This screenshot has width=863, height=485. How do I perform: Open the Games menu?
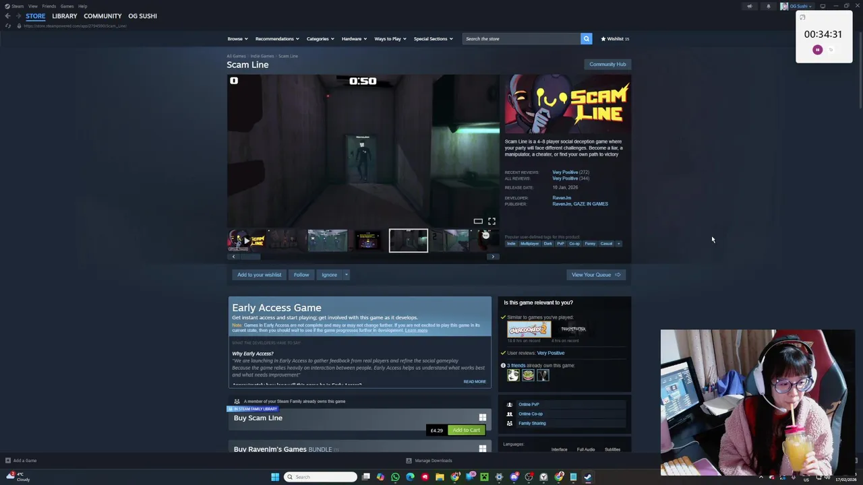coord(67,6)
